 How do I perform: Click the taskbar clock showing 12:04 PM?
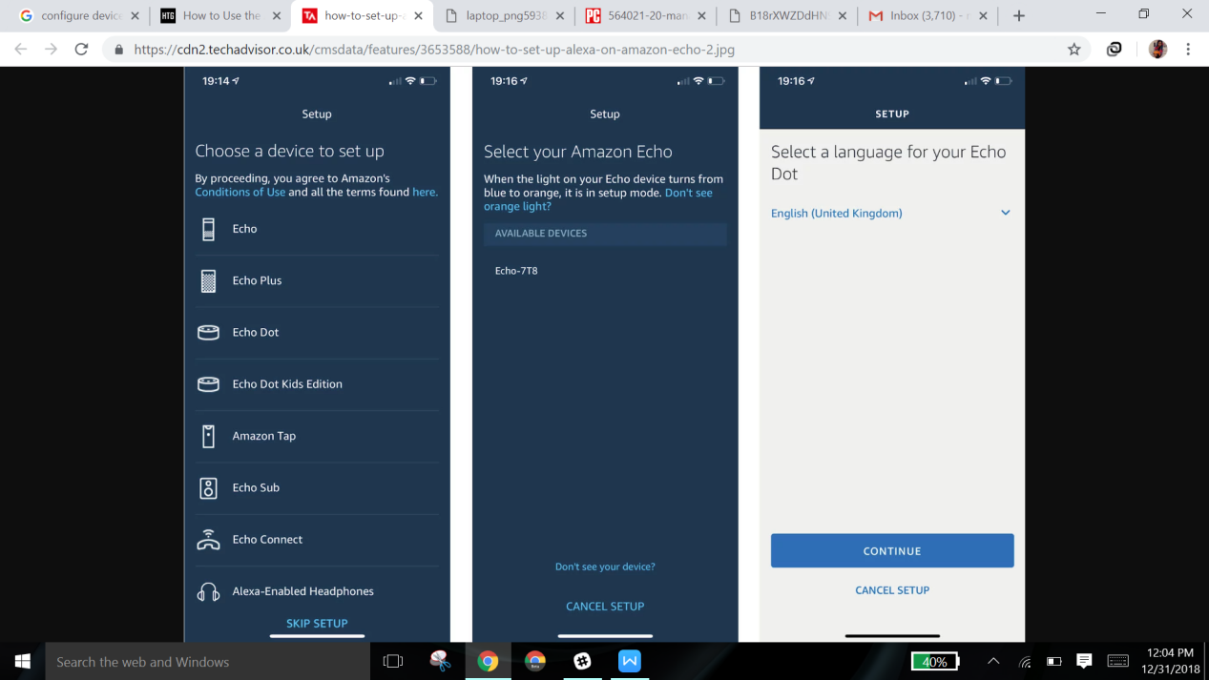1172,661
